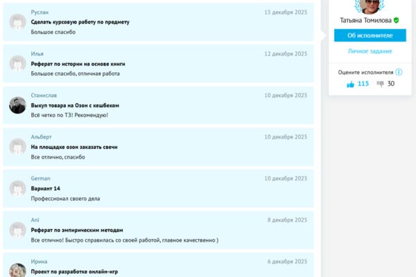The image size is (416, 277).
Task: Open Татьяна Томилова's profile picture
Action: [370, 6]
